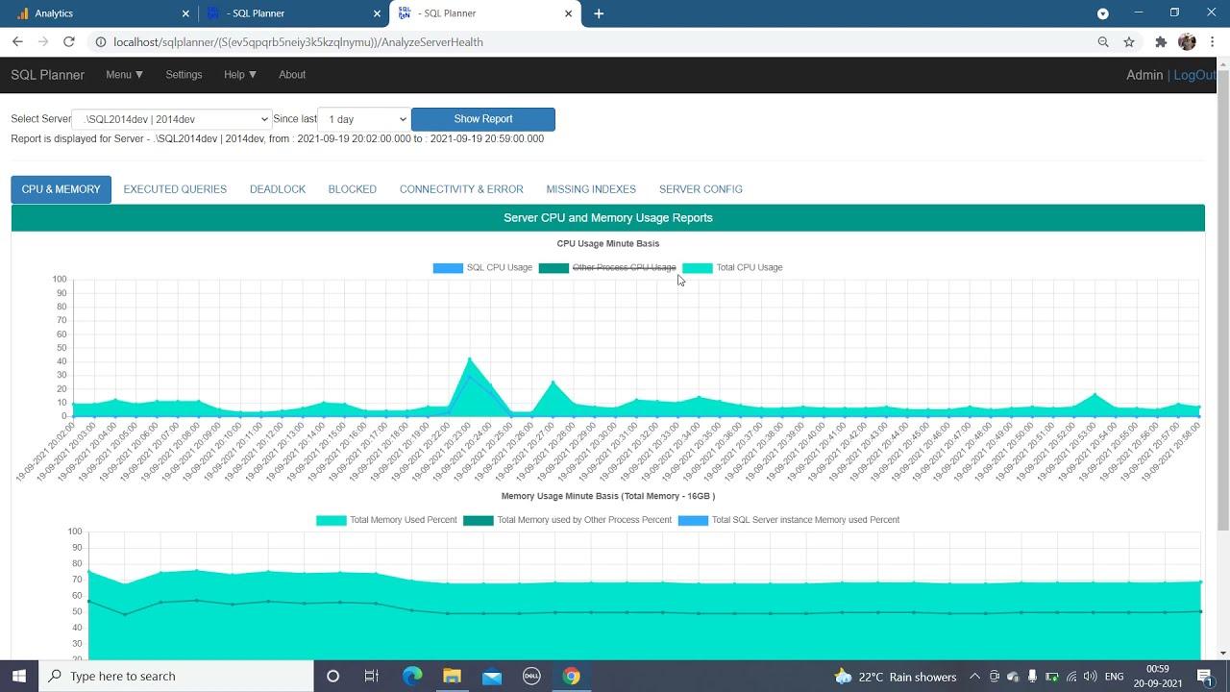
Task: Switch to the middle SQL Planner browser tab
Action: (293, 13)
